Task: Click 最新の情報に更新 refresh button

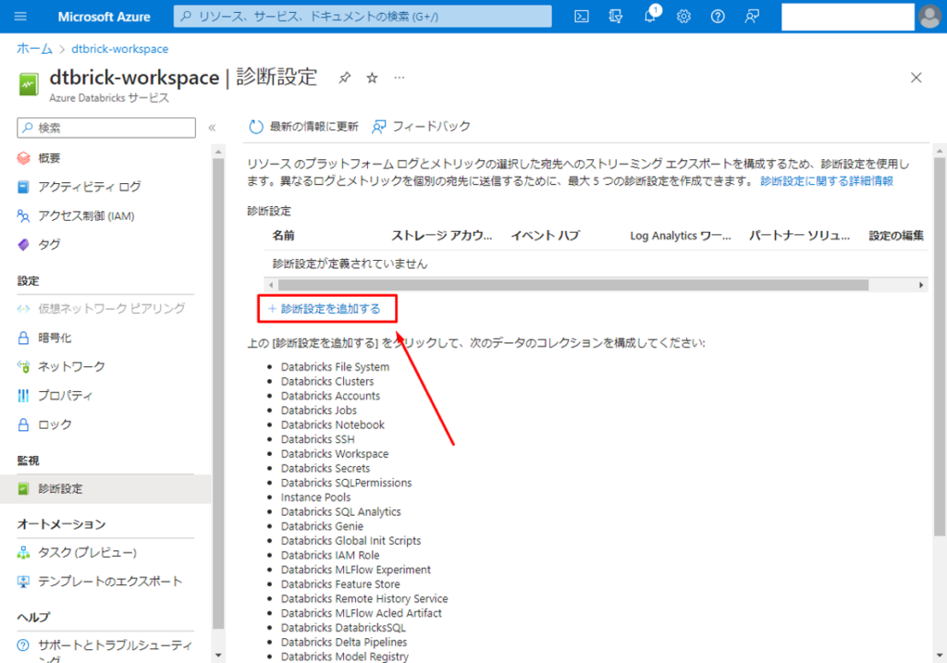Action: (303, 127)
